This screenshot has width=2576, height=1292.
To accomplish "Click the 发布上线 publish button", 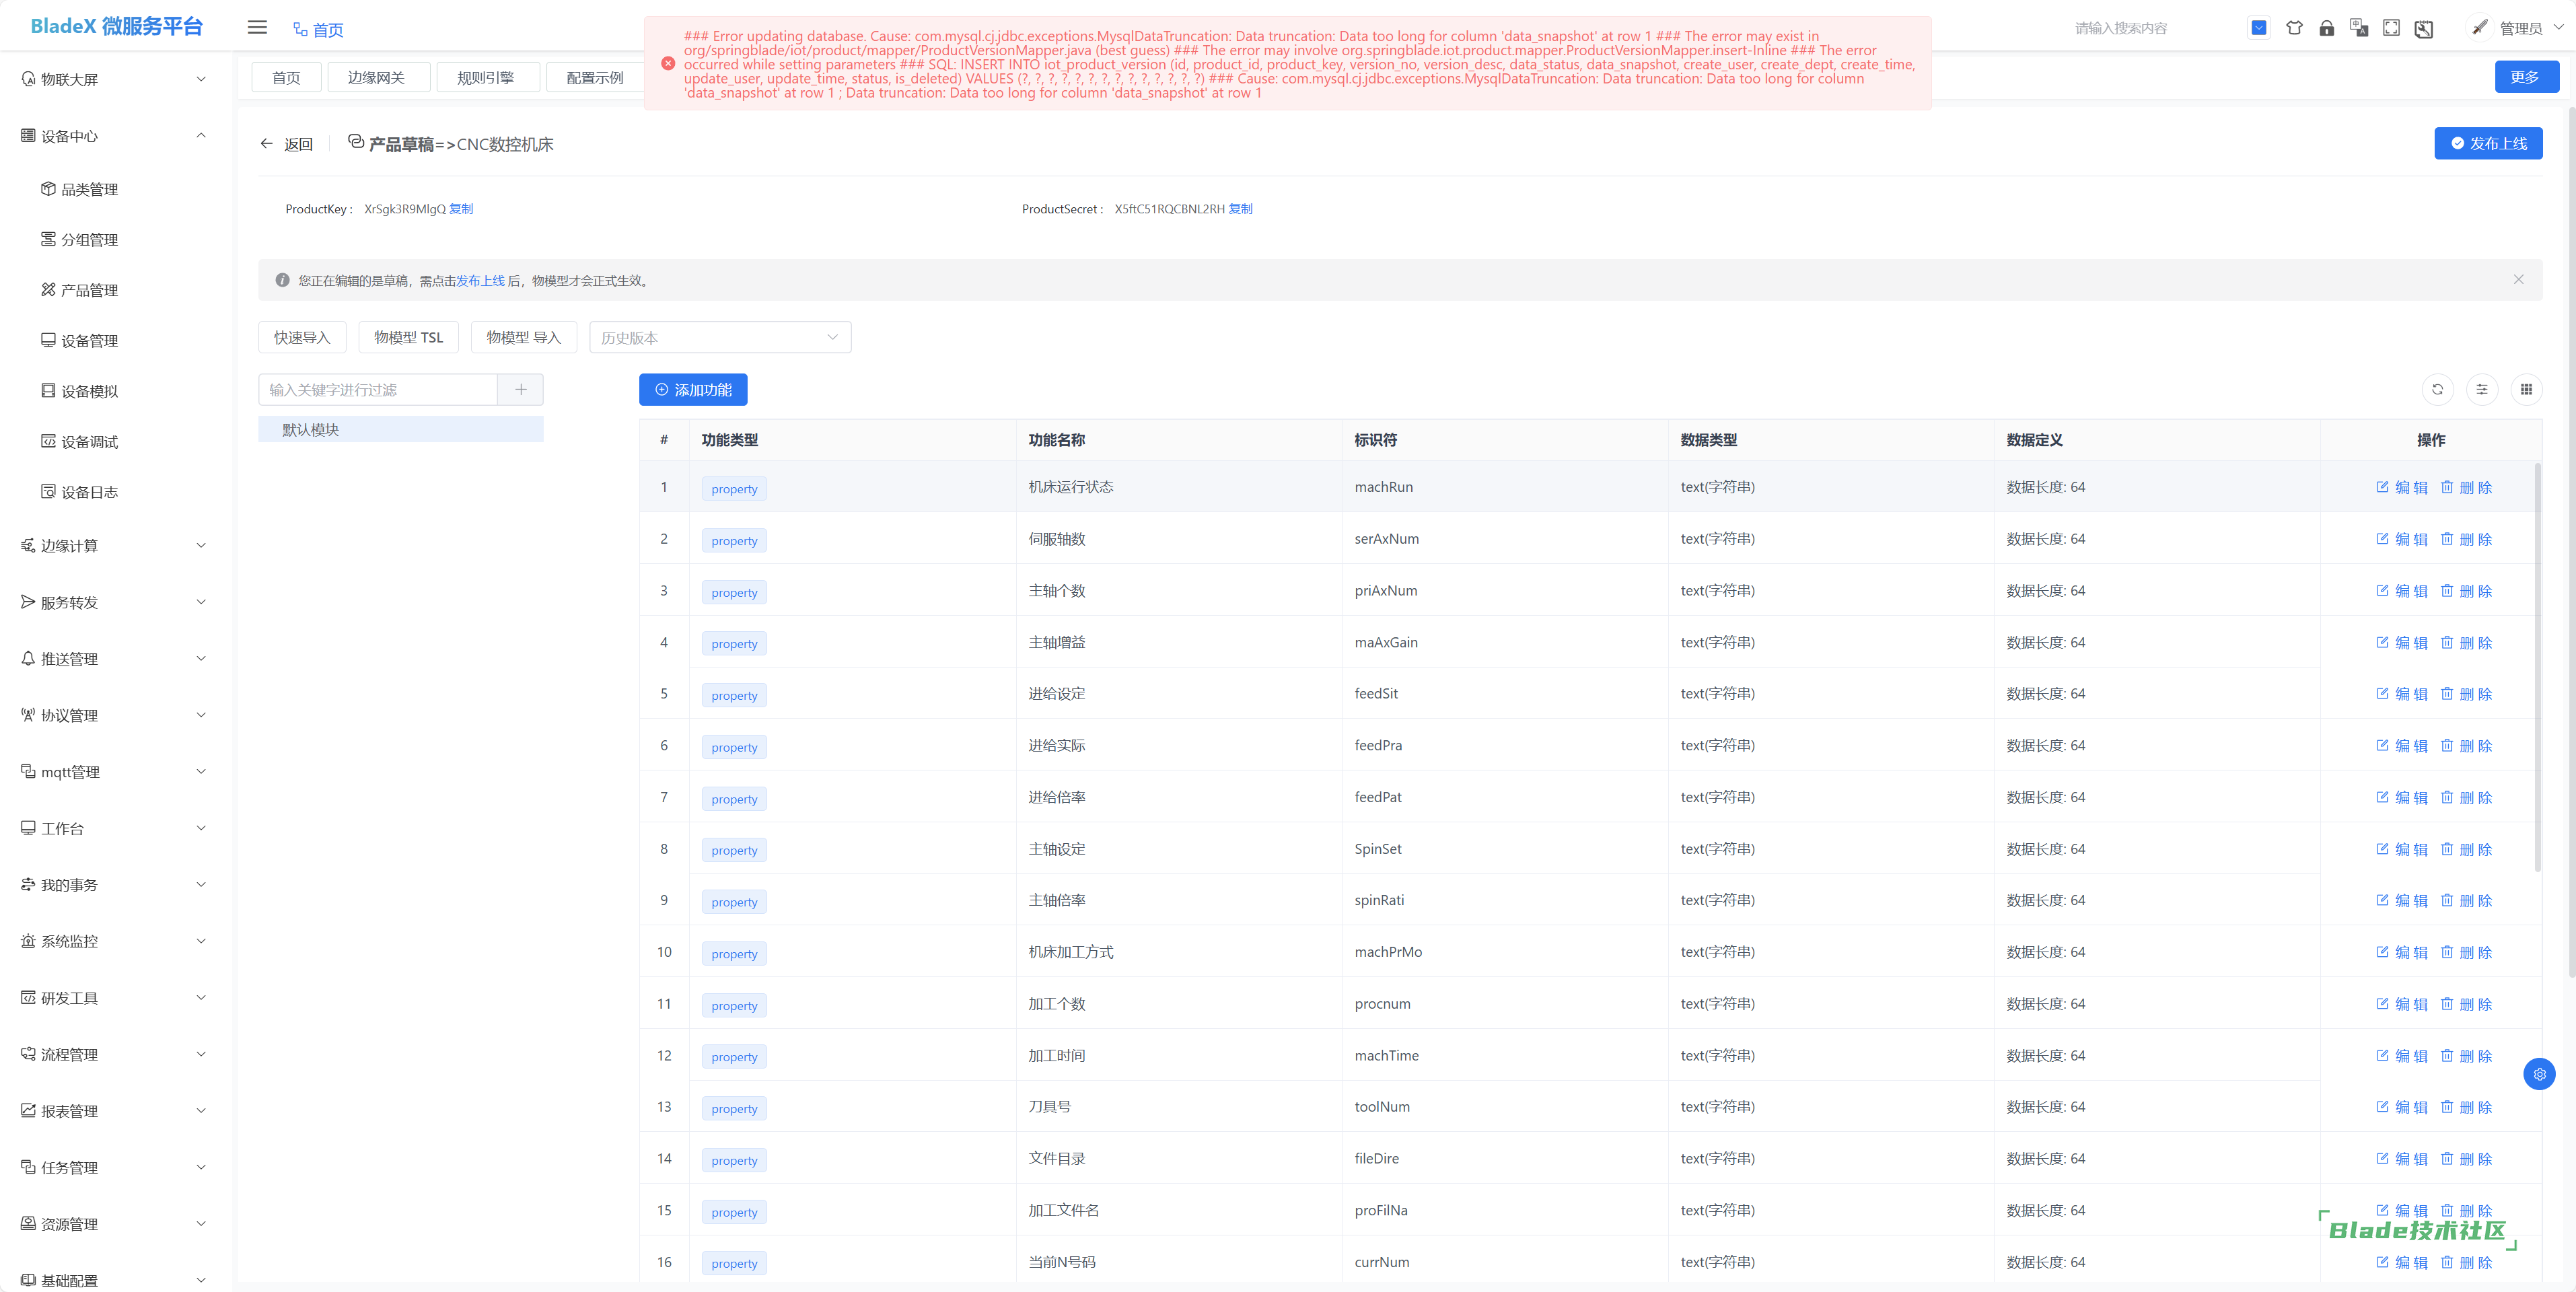I will click(x=2488, y=143).
